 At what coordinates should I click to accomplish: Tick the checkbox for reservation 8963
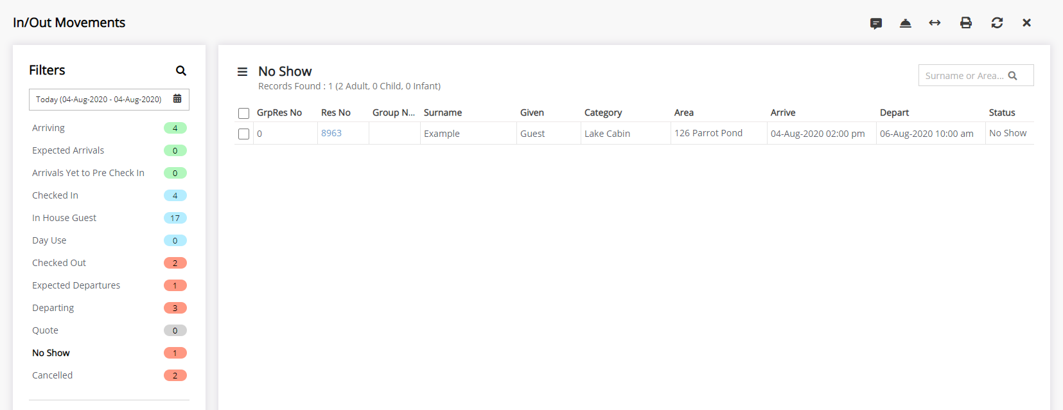[244, 134]
